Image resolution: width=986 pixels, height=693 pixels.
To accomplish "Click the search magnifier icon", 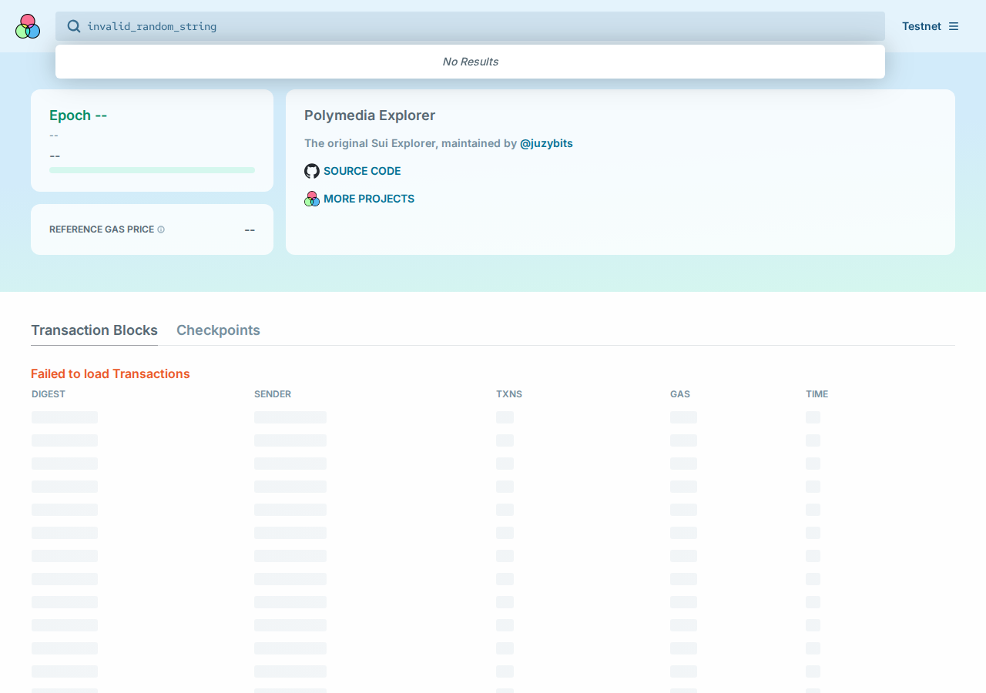I will (x=74, y=26).
